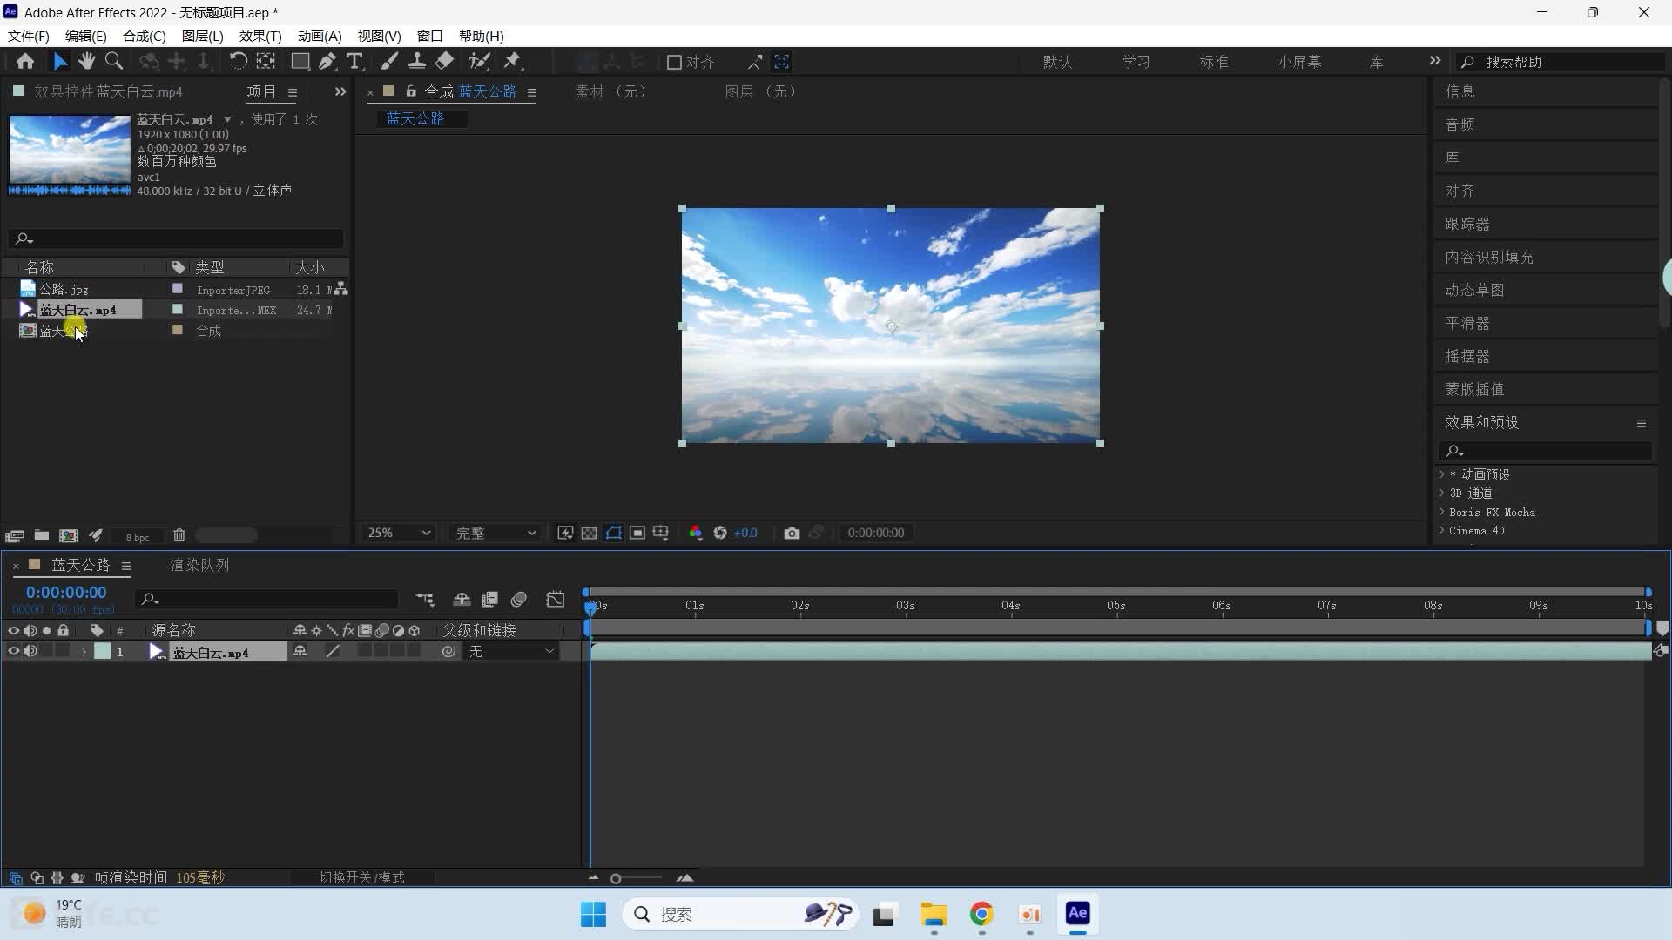This screenshot has width=1672, height=940.
Task: Open the parent 无 dropdown for layer 1
Action: tap(511, 651)
